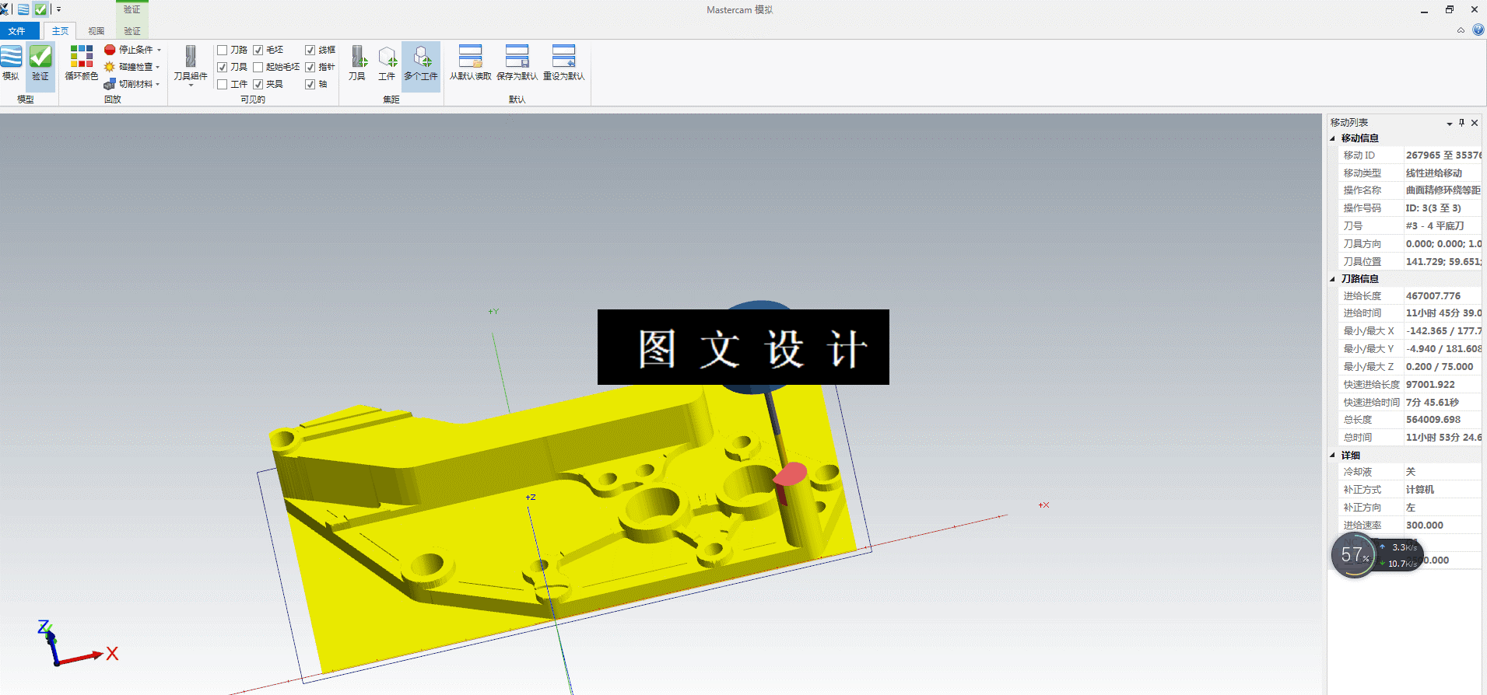
Task: Click the 切削材料 material cutting icon
Action: pyautogui.click(x=110, y=84)
